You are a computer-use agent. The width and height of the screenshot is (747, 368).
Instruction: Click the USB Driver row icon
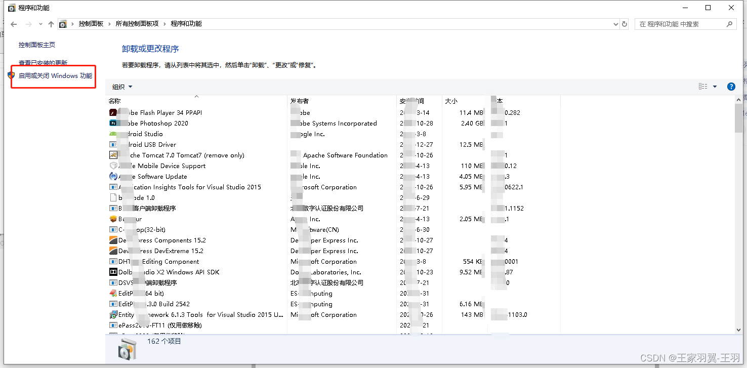coord(113,145)
